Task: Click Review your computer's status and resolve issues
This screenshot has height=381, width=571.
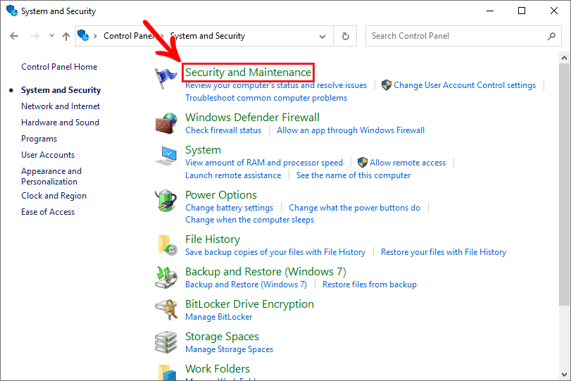Action: 276,85
